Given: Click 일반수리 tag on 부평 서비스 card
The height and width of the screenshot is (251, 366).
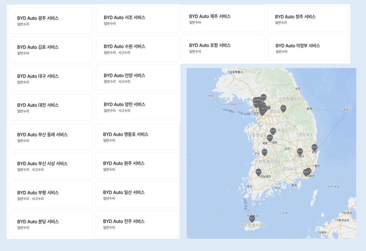Looking at the screenshot, I should coord(23,199).
